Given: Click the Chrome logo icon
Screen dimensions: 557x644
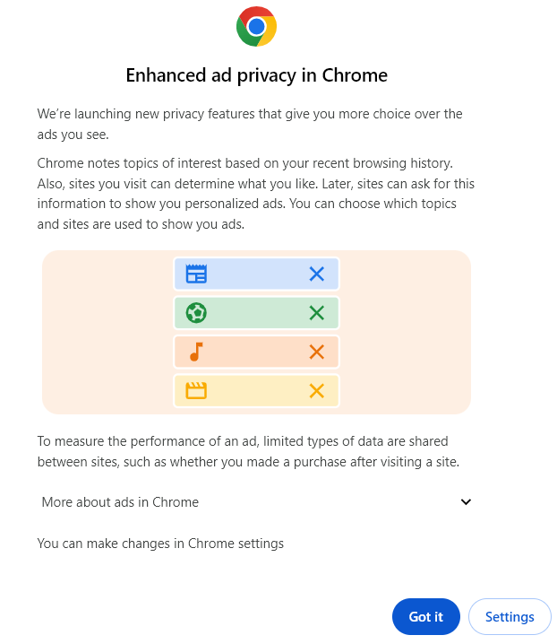Looking at the screenshot, I should click(256, 26).
